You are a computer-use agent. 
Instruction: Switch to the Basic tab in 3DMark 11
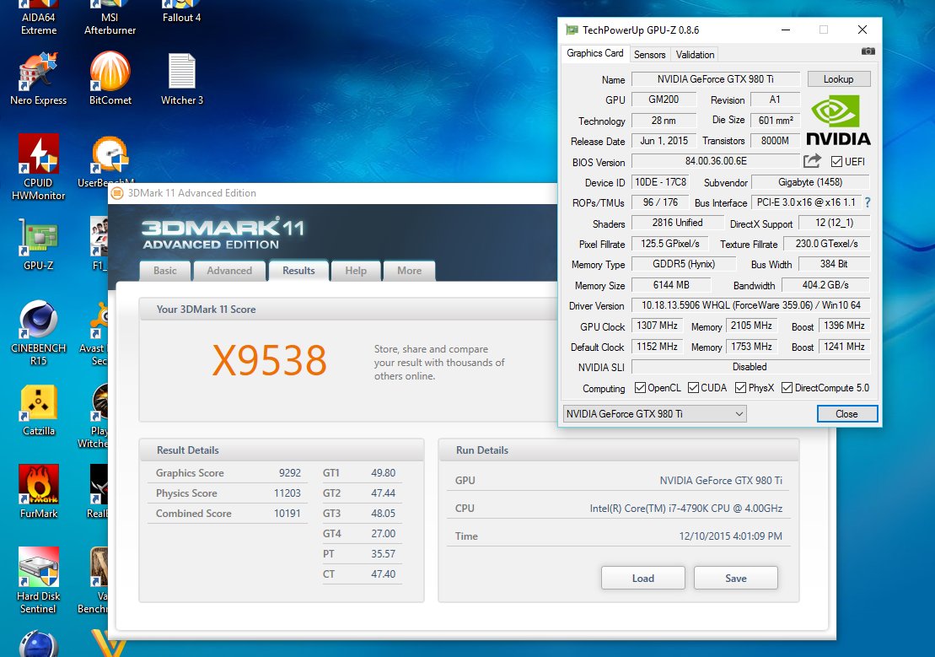[165, 271]
